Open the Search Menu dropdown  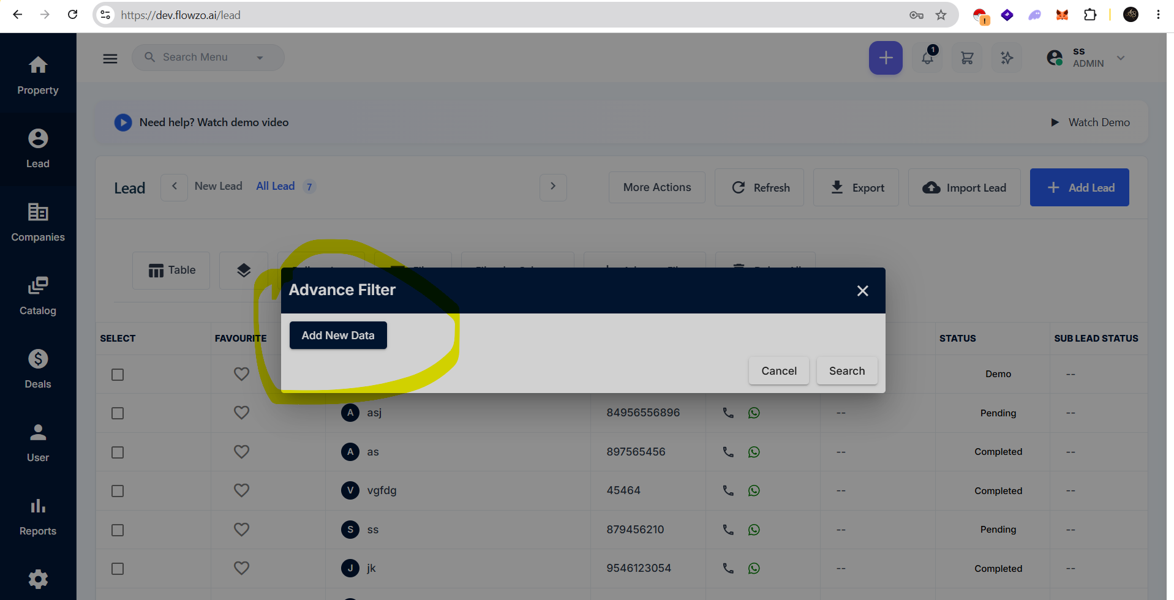click(208, 58)
